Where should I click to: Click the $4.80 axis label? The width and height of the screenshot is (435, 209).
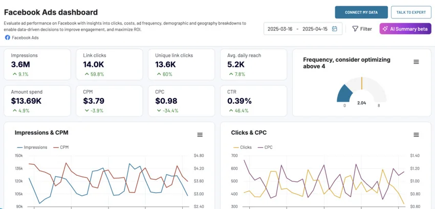tap(199, 155)
